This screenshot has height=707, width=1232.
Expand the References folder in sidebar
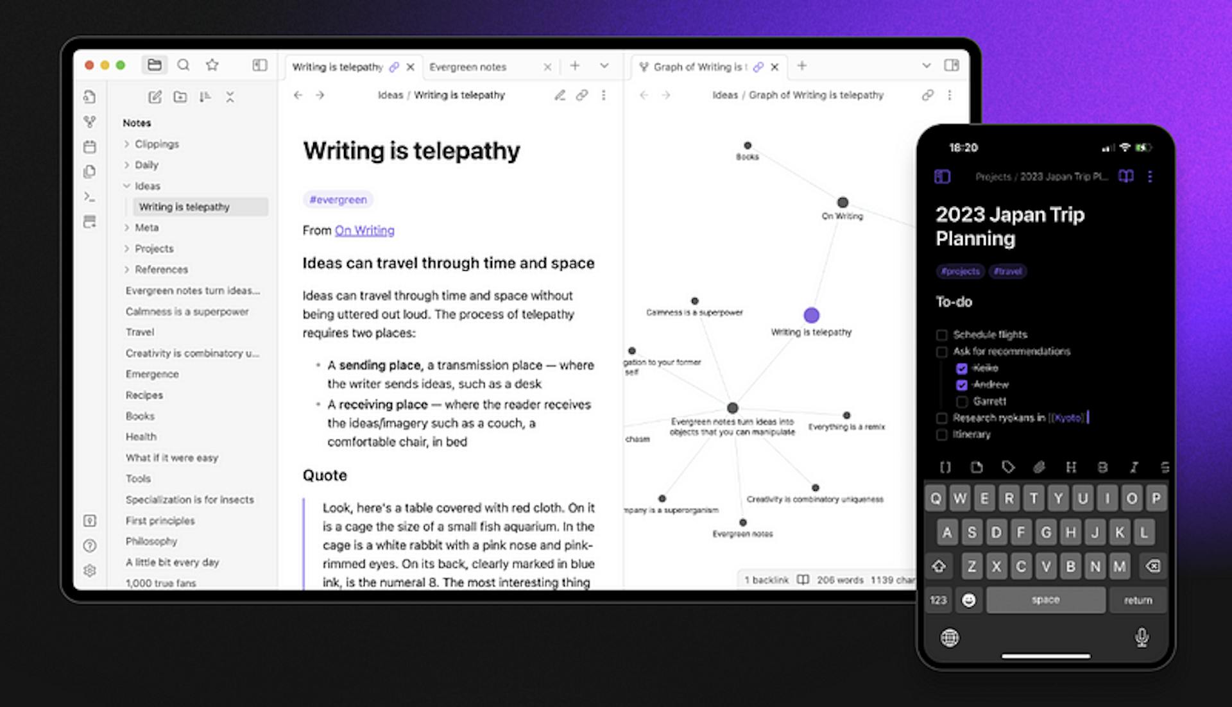click(x=127, y=269)
